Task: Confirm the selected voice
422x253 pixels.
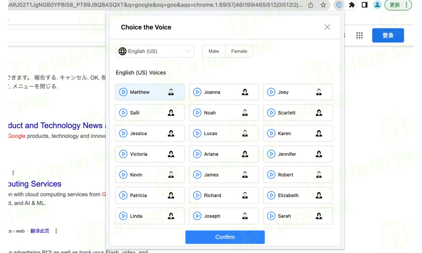Action: 225,237
